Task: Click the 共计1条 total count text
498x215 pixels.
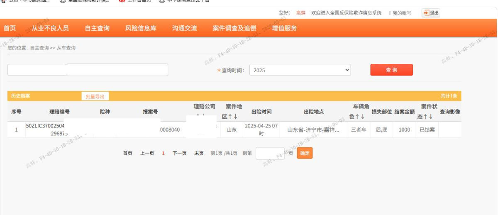Action: click(449, 96)
